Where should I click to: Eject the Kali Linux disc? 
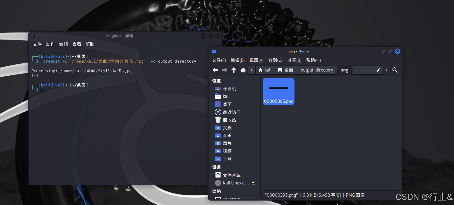[253, 183]
